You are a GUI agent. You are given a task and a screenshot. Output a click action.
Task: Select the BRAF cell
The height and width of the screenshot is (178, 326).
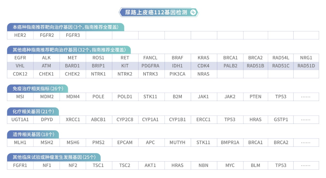(178, 58)
